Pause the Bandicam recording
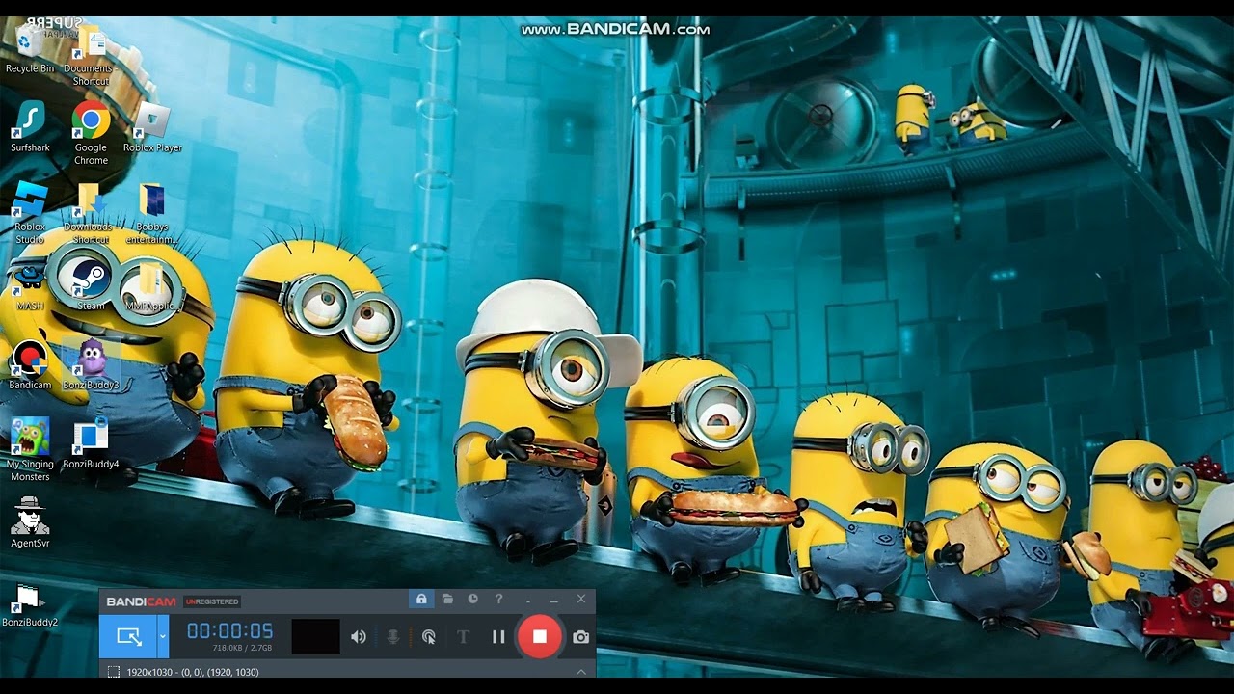 [498, 637]
